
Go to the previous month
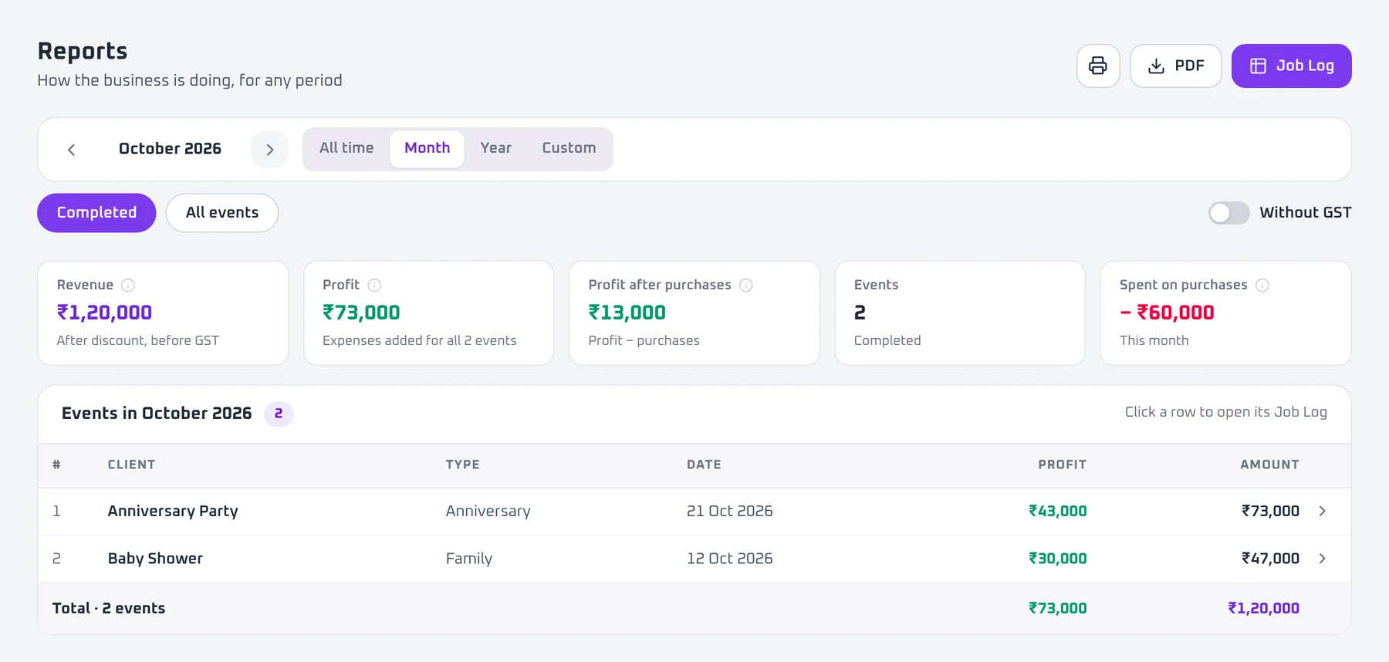(72, 150)
